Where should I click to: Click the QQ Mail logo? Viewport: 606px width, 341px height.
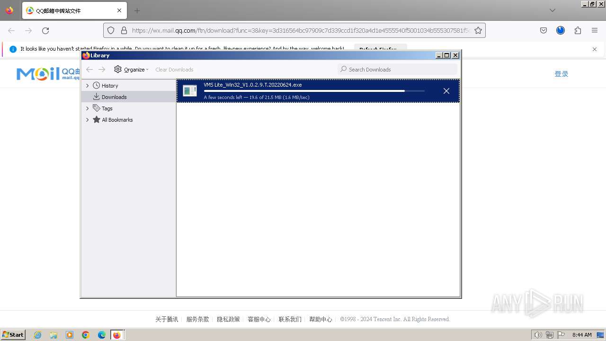[47, 73]
